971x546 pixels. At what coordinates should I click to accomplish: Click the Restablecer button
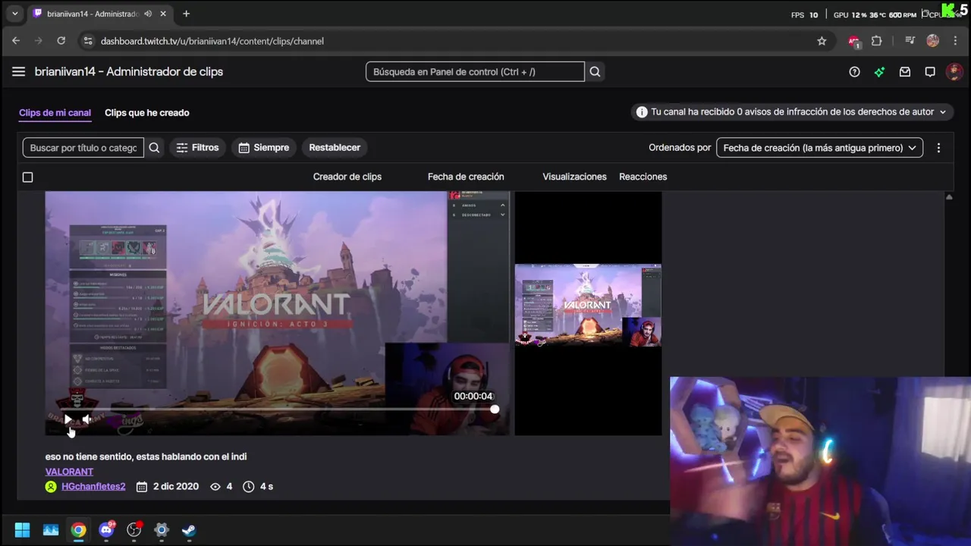(x=335, y=148)
